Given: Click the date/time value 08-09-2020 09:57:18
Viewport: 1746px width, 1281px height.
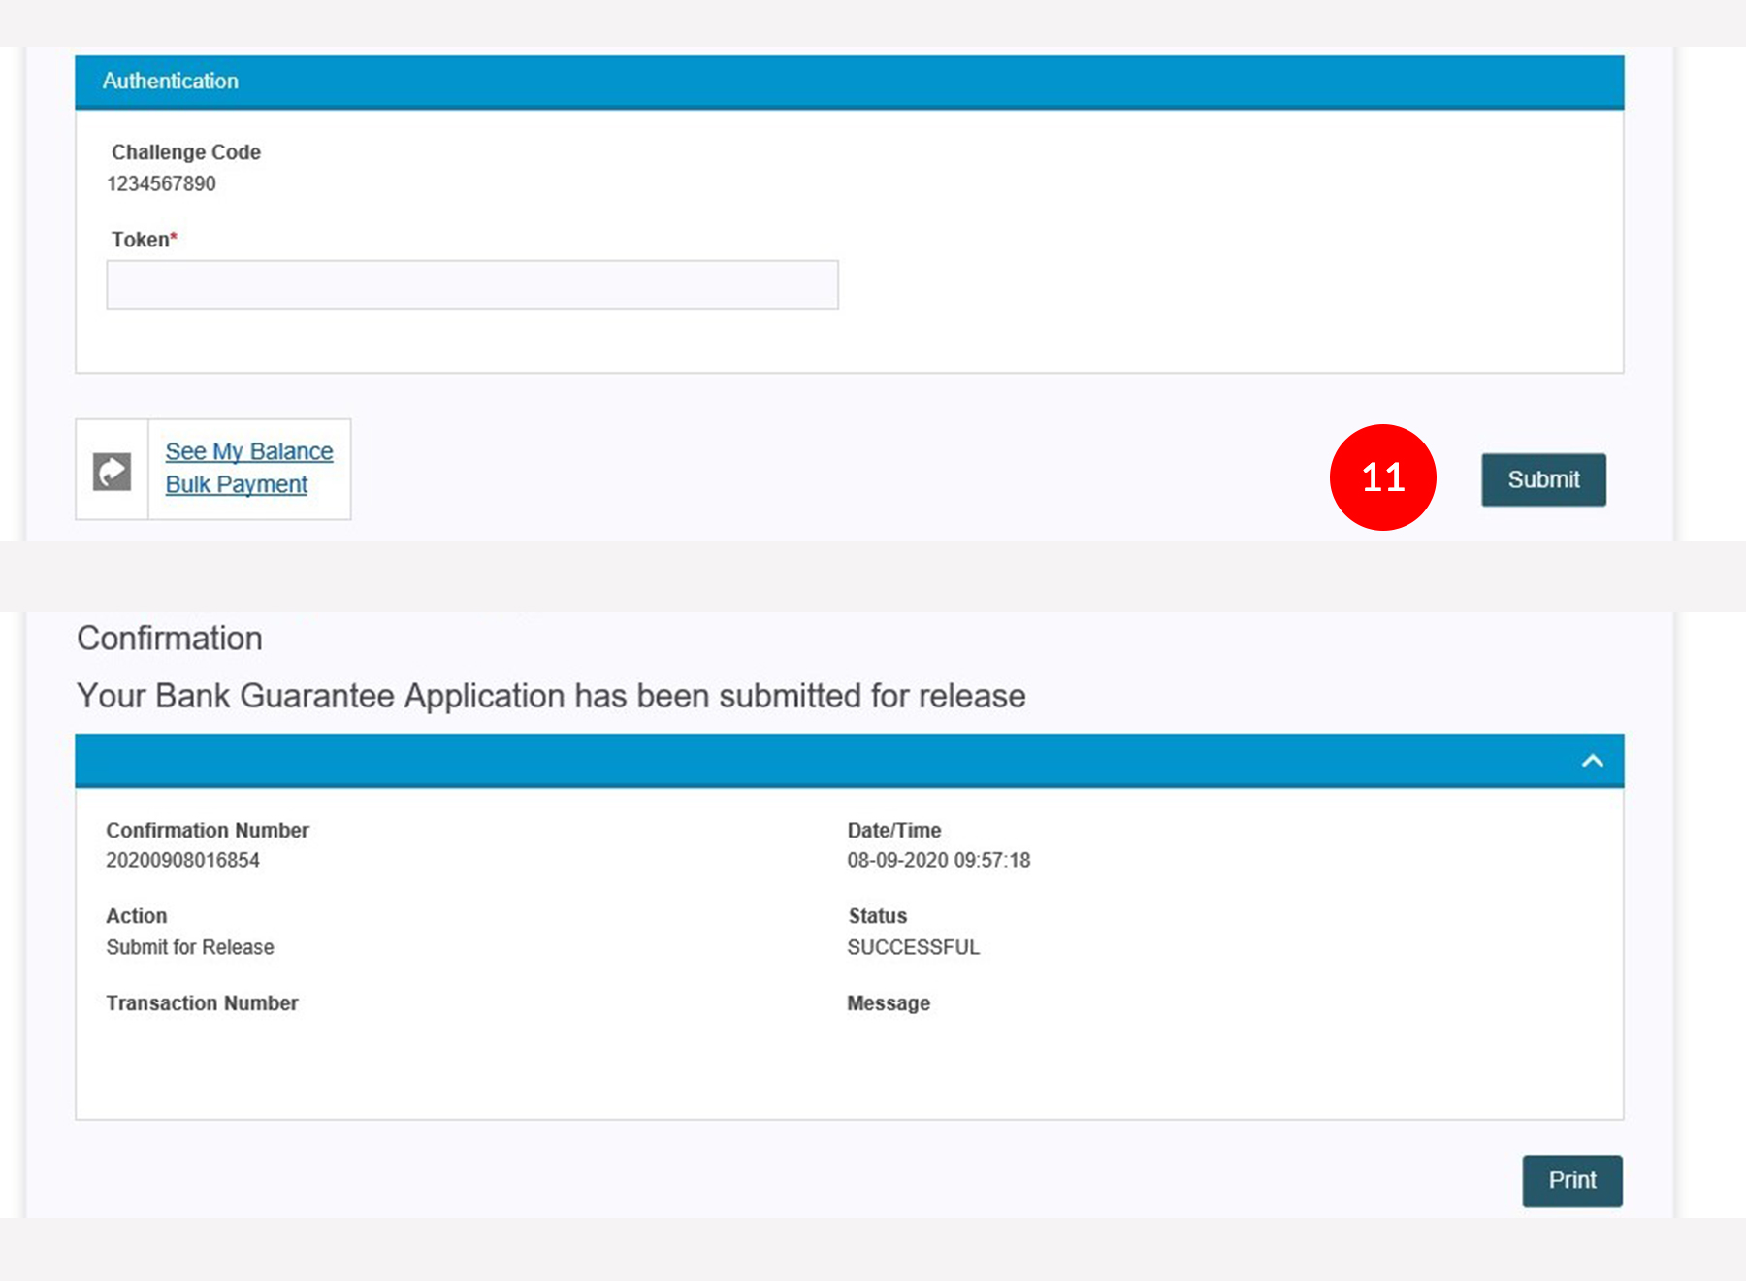Looking at the screenshot, I should [938, 860].
